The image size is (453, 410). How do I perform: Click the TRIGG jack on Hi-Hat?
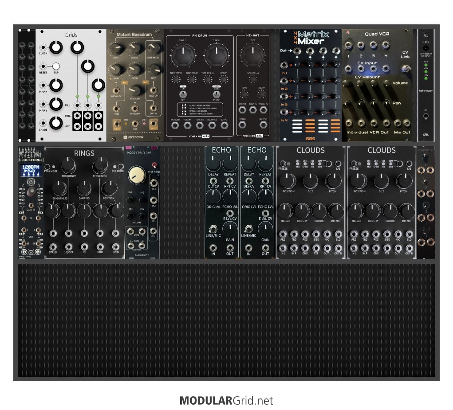242,125
